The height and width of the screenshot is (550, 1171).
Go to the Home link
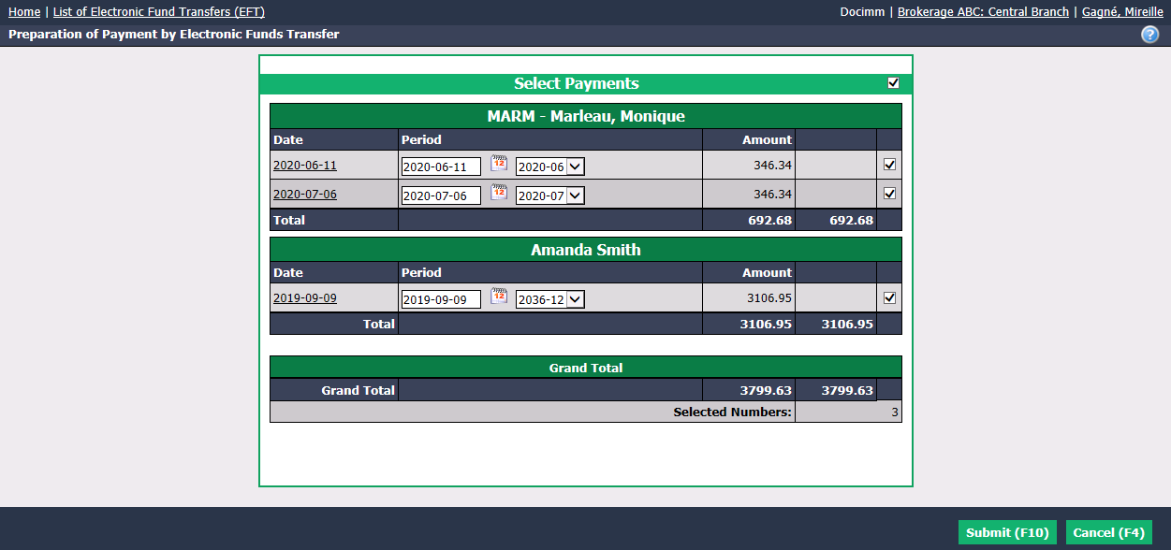point(24,12)
